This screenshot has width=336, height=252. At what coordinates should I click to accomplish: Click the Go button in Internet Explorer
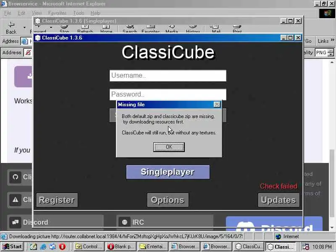(x=308, y=41)
